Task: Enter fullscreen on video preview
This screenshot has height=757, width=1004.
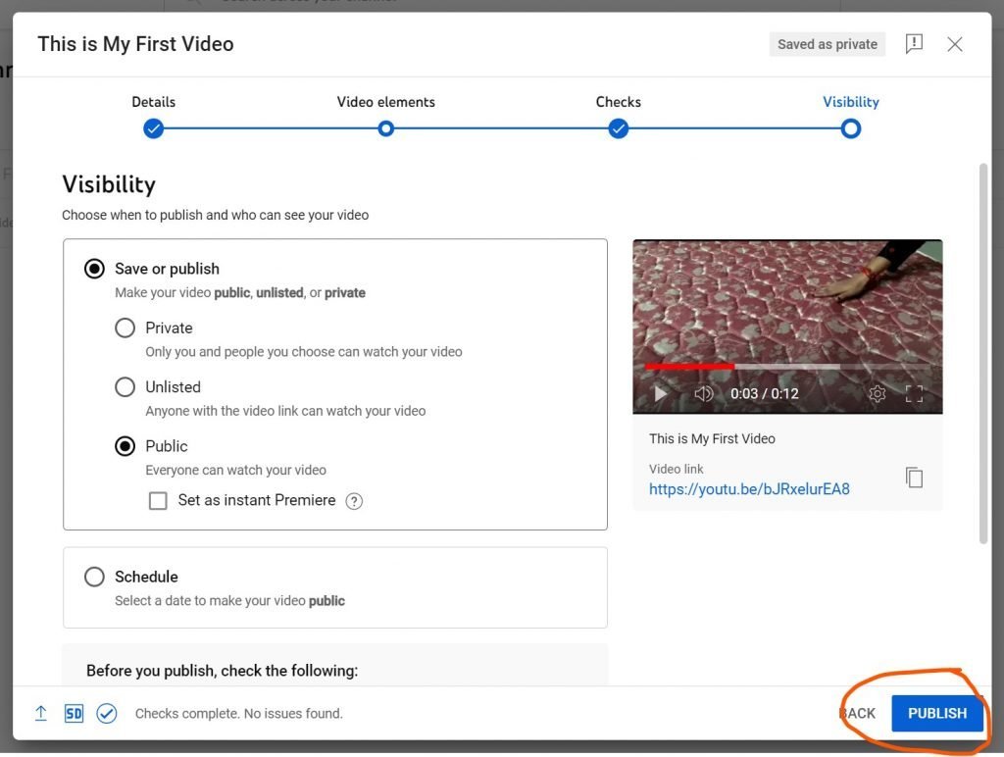Action: tap(914, 393)
